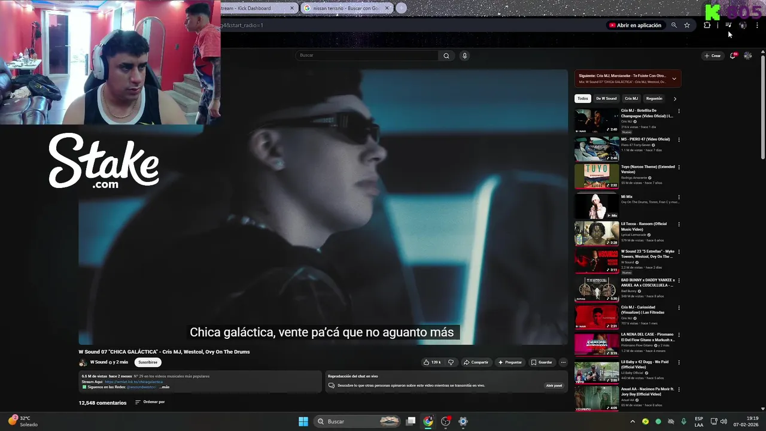
Task: Select the Cris MJ filter chip
Action: tap(631, 99)
